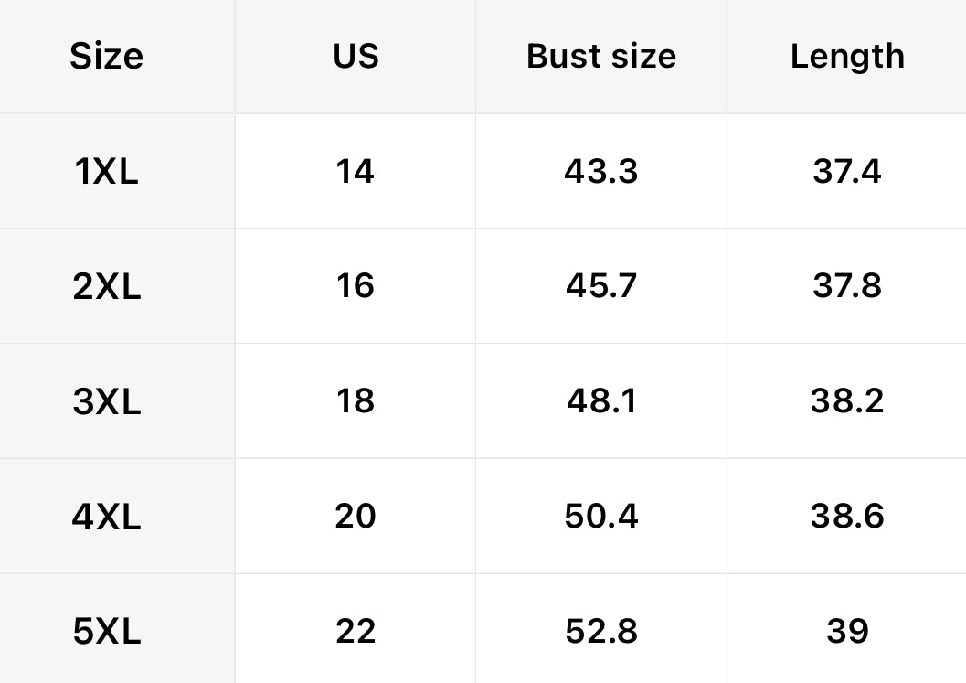The image size is (966, 683).
Task: Select the 38.6 length value
Action: tap(847, 517)
